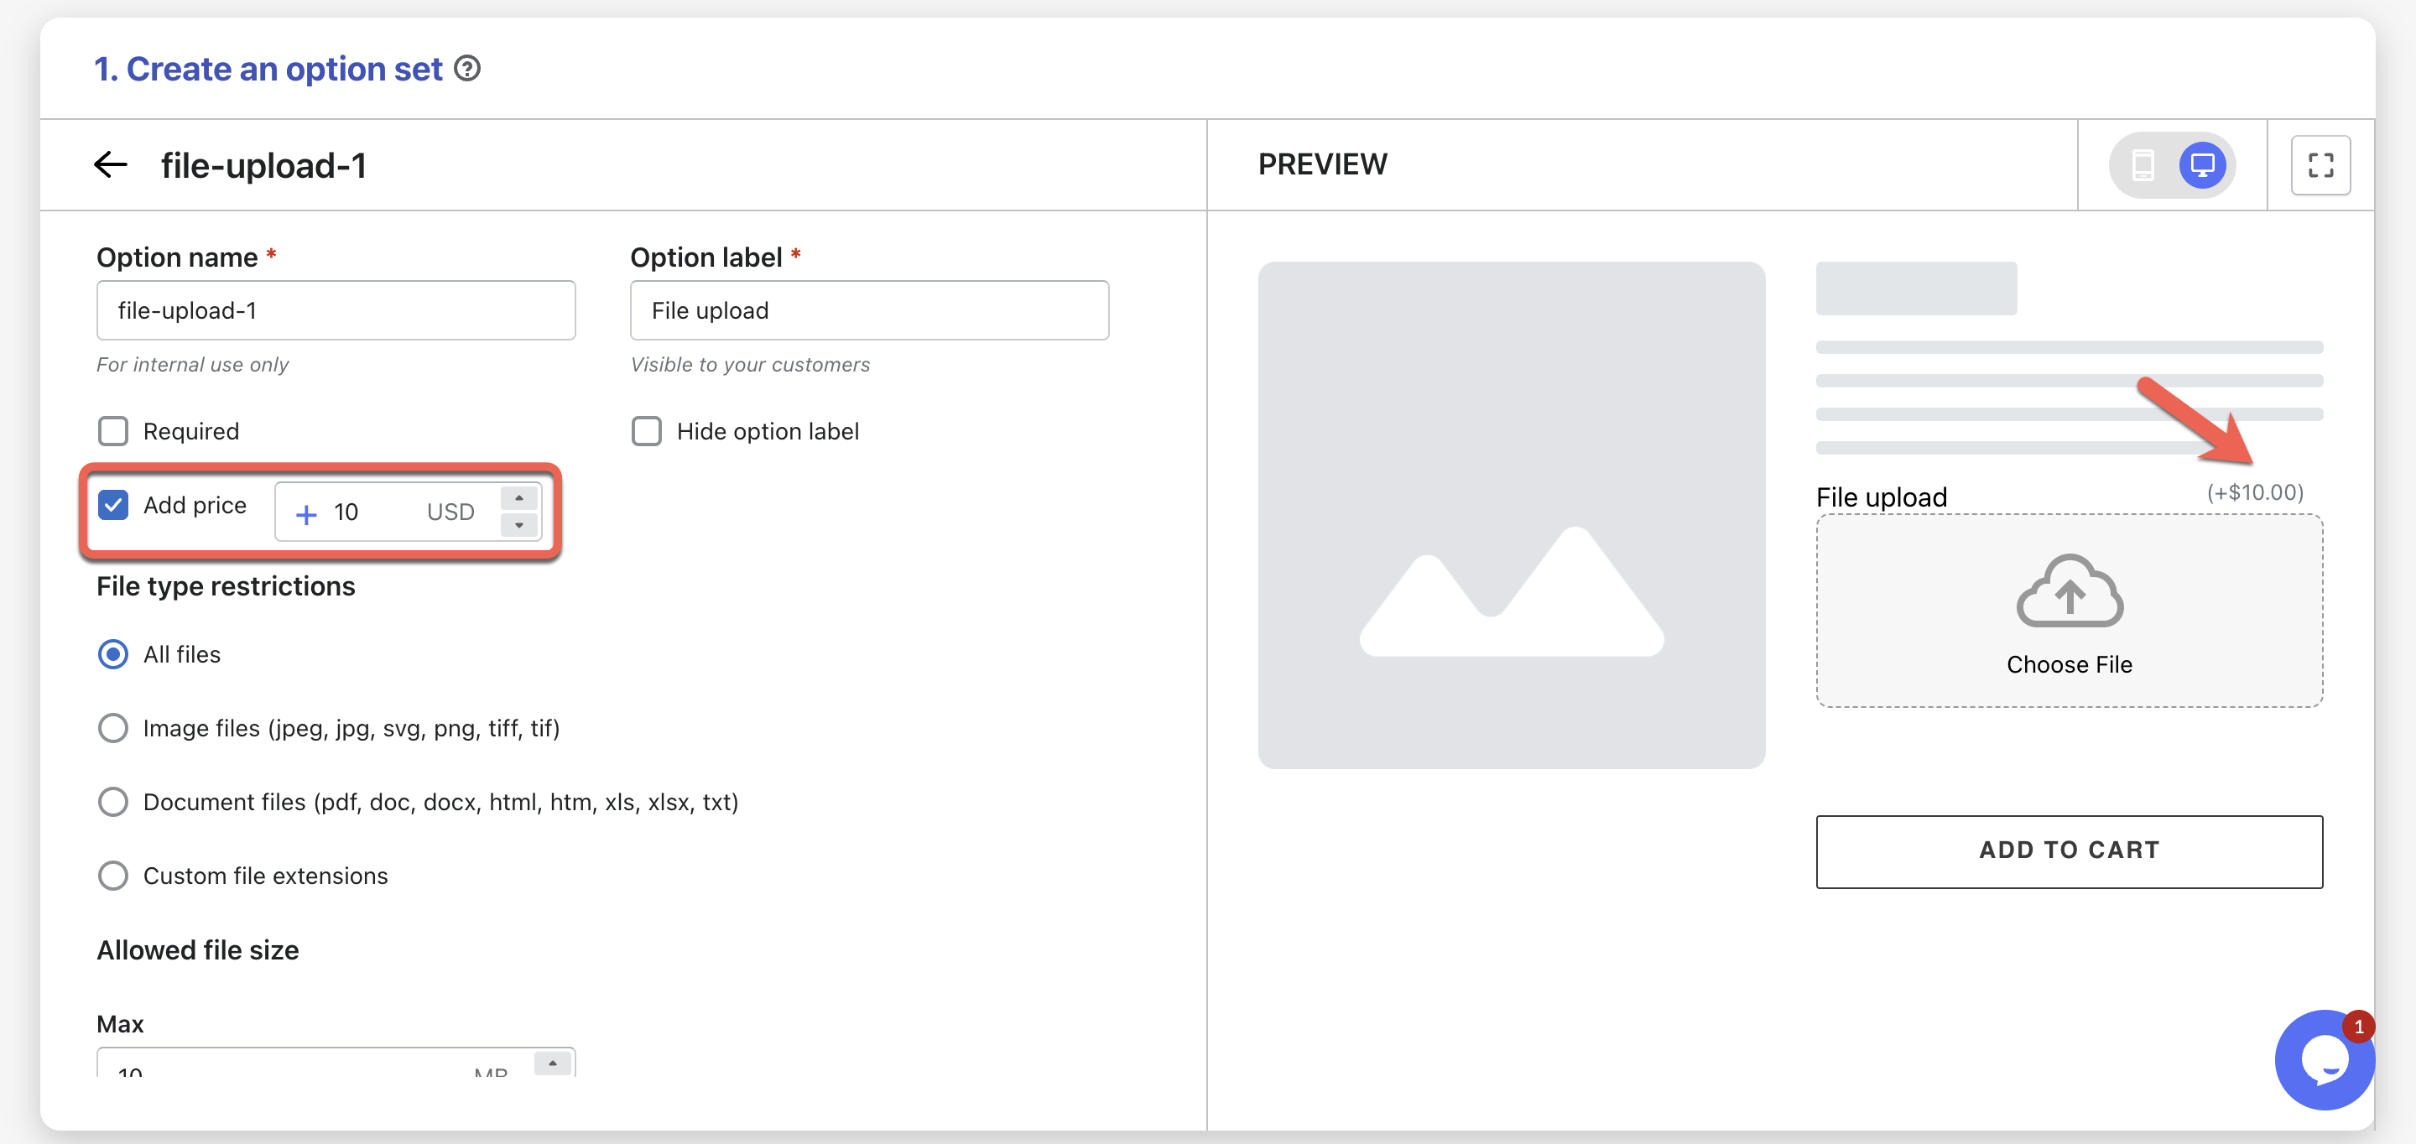This screenshot has width=2416, height=1144.
Task: Expand preview to fullscreen
Action: point(2320,165)
